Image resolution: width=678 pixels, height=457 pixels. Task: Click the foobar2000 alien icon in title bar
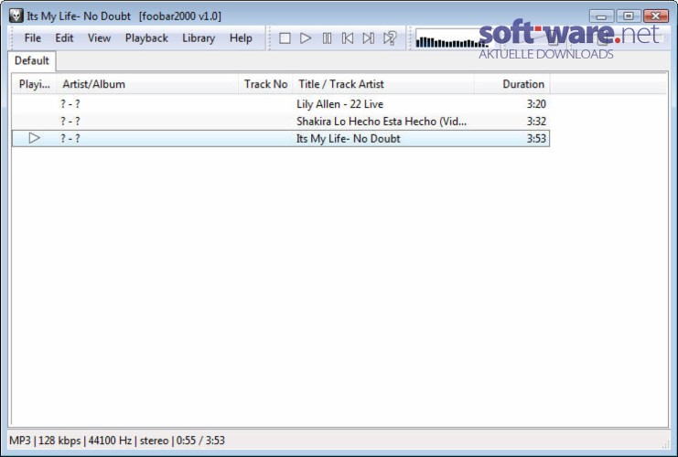point(16,16)
